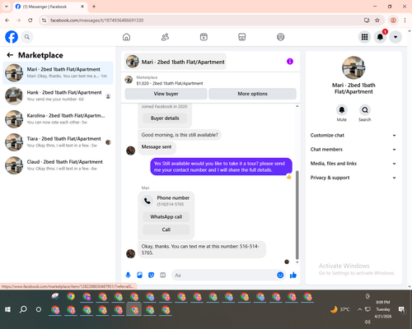Open Chrome profile avatar icon

click(x=393, y=20)
